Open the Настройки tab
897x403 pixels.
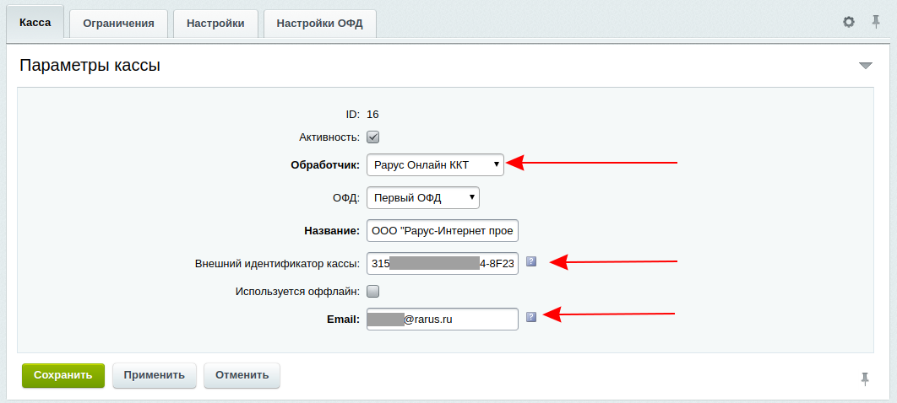pos(215,24)
